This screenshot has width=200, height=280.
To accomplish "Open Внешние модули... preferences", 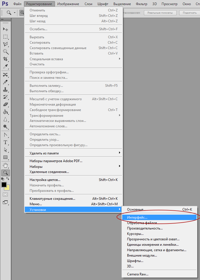I will [x=159, y=255].
